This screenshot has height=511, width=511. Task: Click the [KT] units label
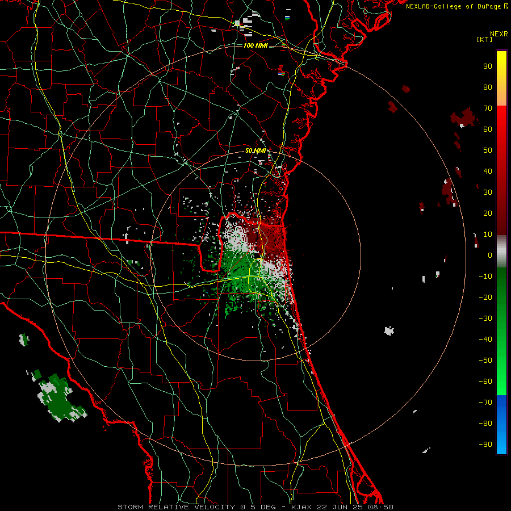tap(485, 39)
